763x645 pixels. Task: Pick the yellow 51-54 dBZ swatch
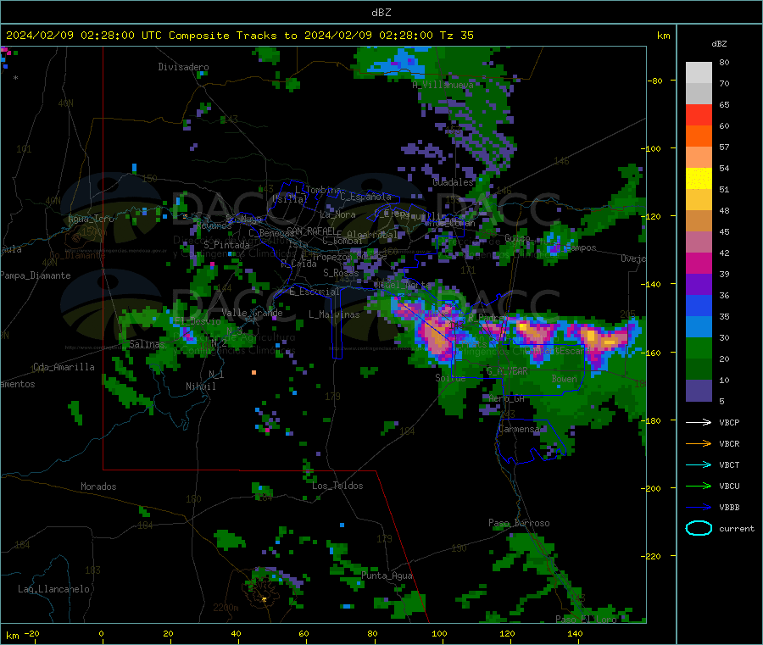699,179
